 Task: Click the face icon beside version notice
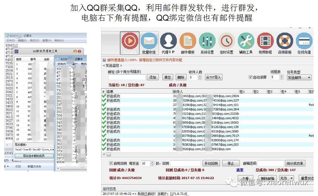(104, 60)
